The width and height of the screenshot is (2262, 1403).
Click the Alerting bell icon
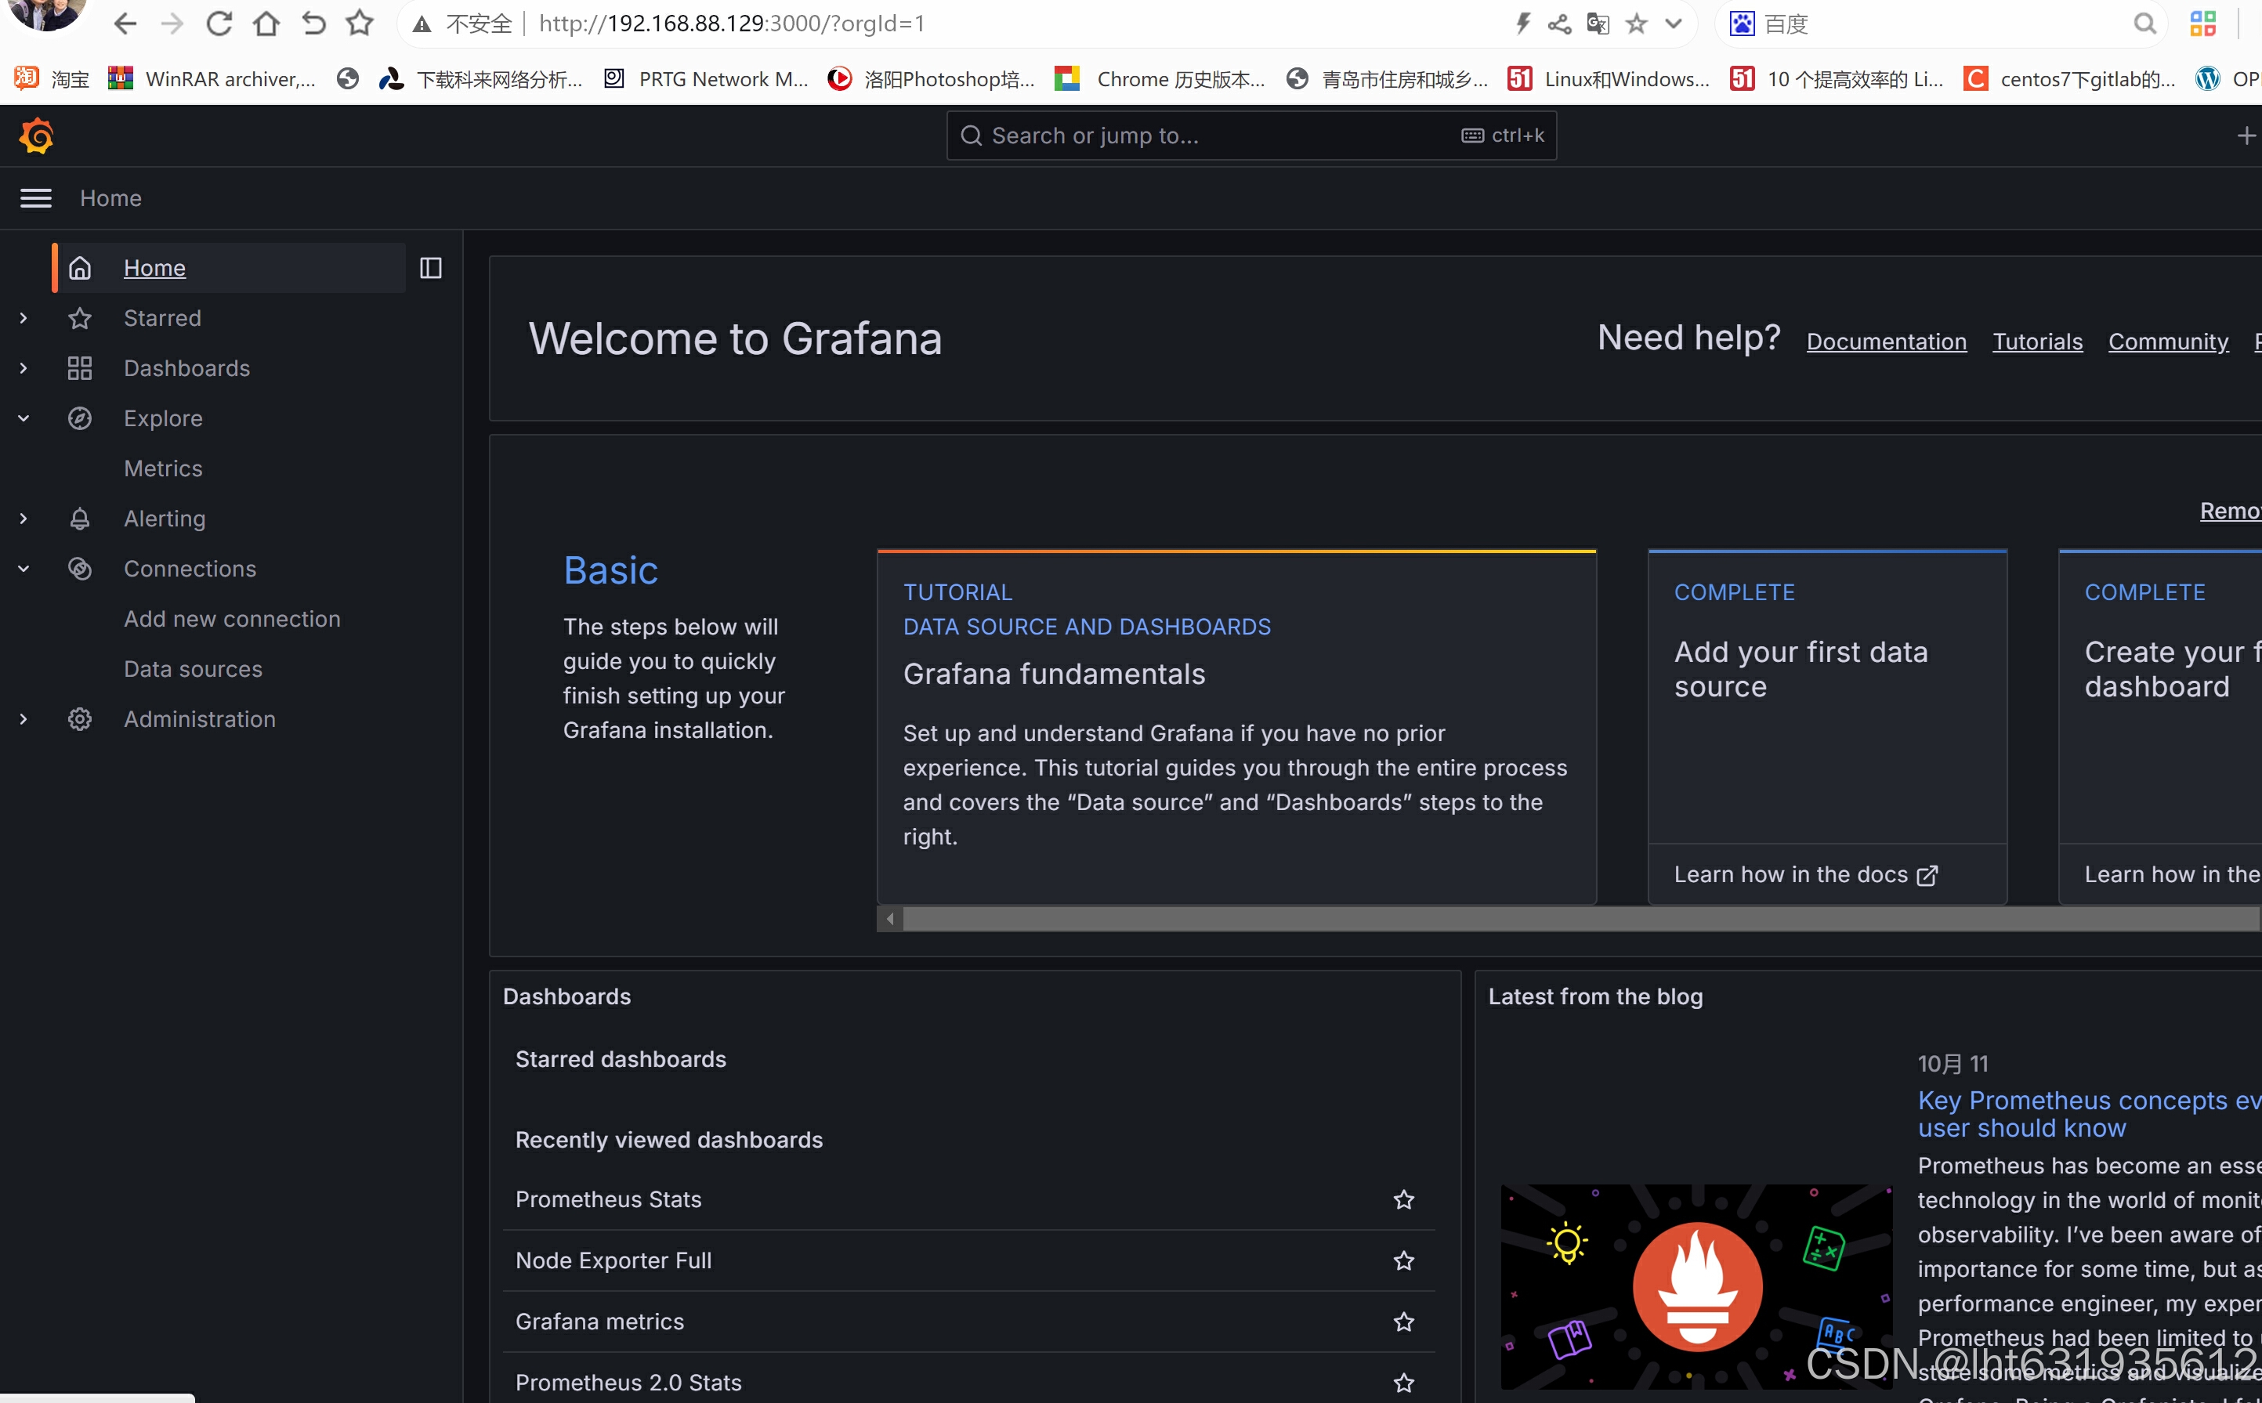click(80, 519)
